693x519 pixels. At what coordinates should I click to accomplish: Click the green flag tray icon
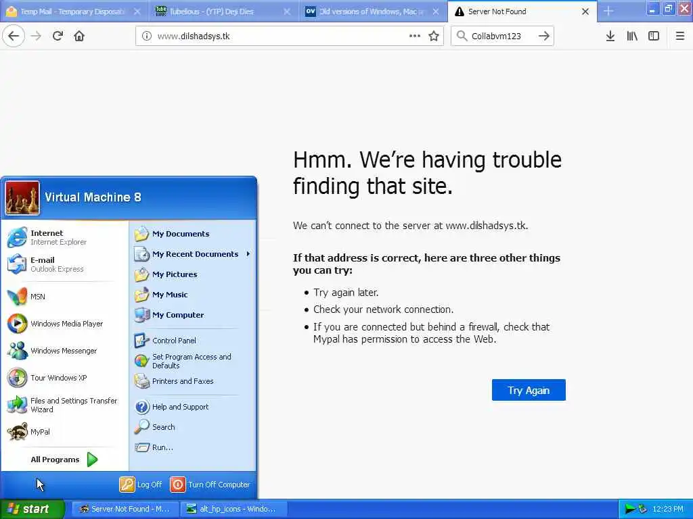pos(630,510)
